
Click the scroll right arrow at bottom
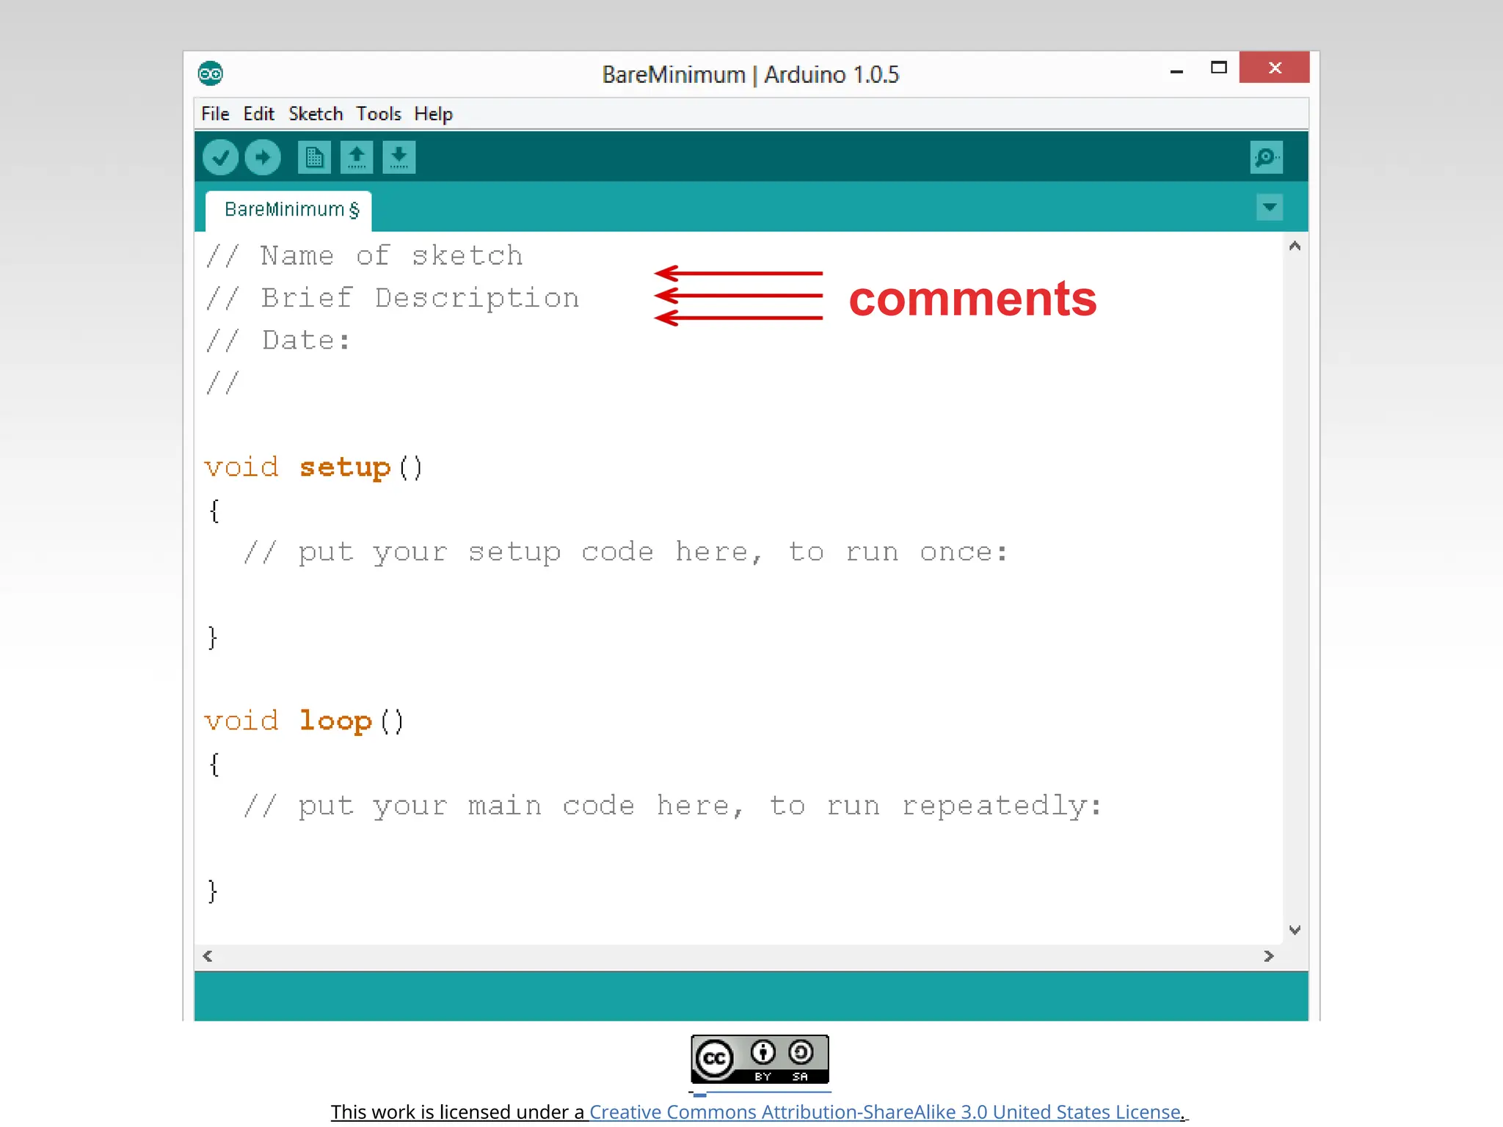coord(1268,956)
